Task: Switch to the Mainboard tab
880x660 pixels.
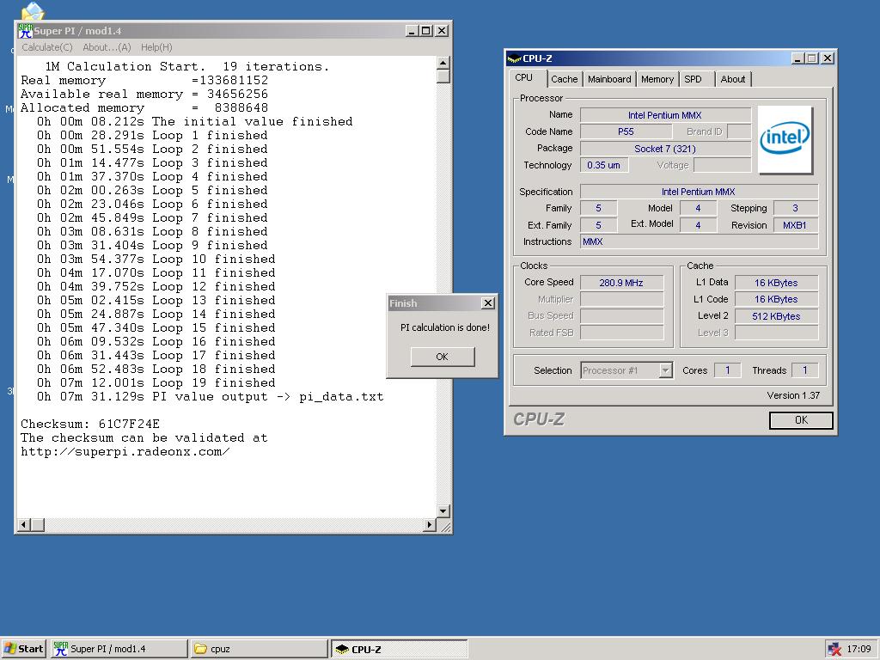Action: [x=609, y=79]
